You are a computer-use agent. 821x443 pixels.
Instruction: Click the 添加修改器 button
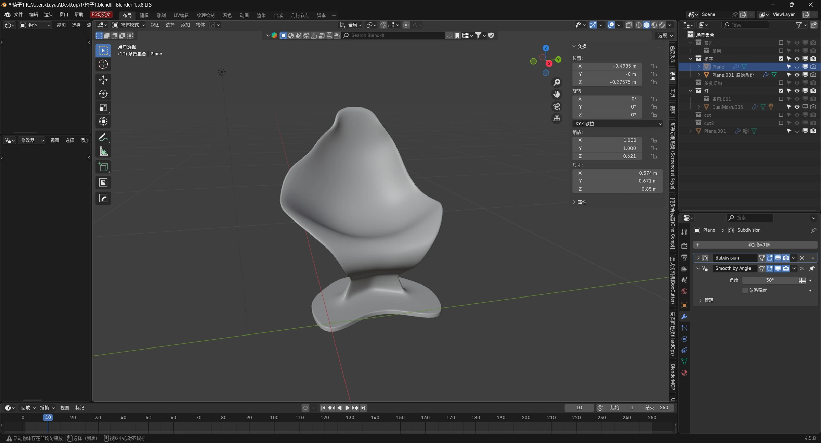pyautogui.click(x=755, y=245)
